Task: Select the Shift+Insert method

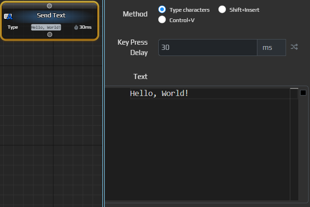Action: [222, 9]
